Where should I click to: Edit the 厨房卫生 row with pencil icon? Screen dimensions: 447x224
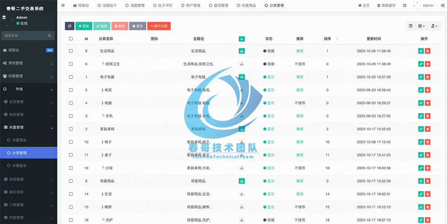(421, 64)
